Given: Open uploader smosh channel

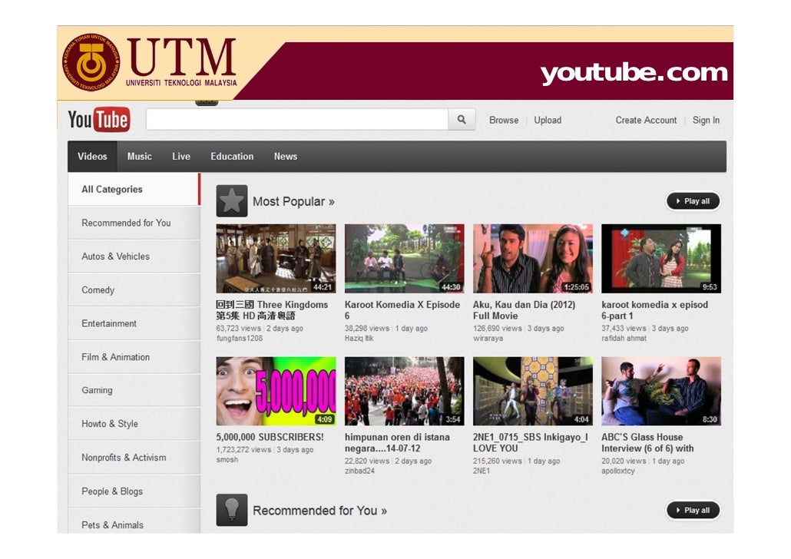Looking at the screenshot, I should coord(227,460).
